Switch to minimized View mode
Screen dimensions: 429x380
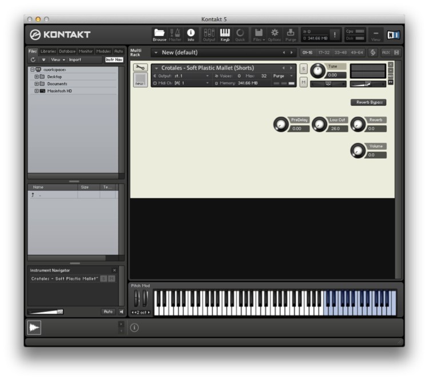(x=376, y=35)
